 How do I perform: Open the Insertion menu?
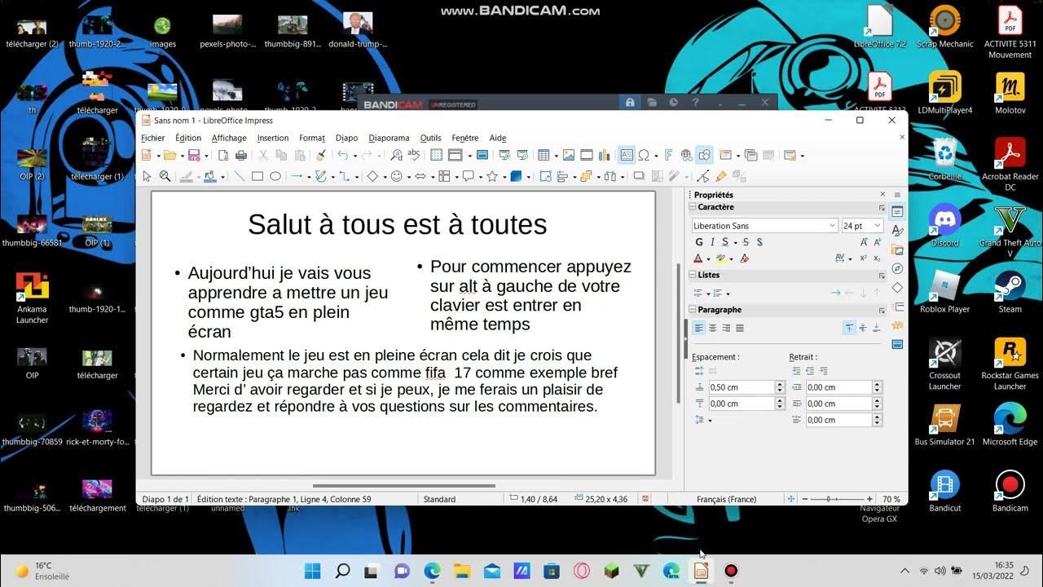(x=273, y=138)
